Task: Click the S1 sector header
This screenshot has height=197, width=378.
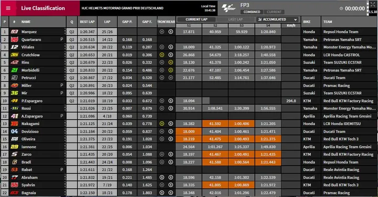Action: (189, 26)
